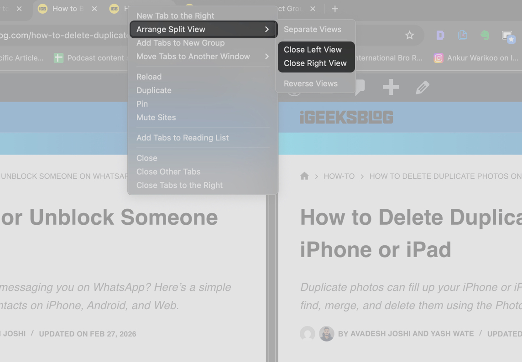Image resolution: width=522 pixels, height=362 pixels.
Task: Select Mute Sites menu entry
Action: [x=156, y=118]
